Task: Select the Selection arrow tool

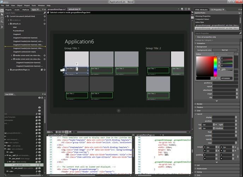Action: (x=2, y=11)
